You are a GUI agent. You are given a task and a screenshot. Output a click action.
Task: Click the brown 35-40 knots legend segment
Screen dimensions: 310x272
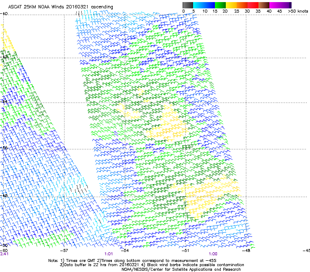click(264, 5)
